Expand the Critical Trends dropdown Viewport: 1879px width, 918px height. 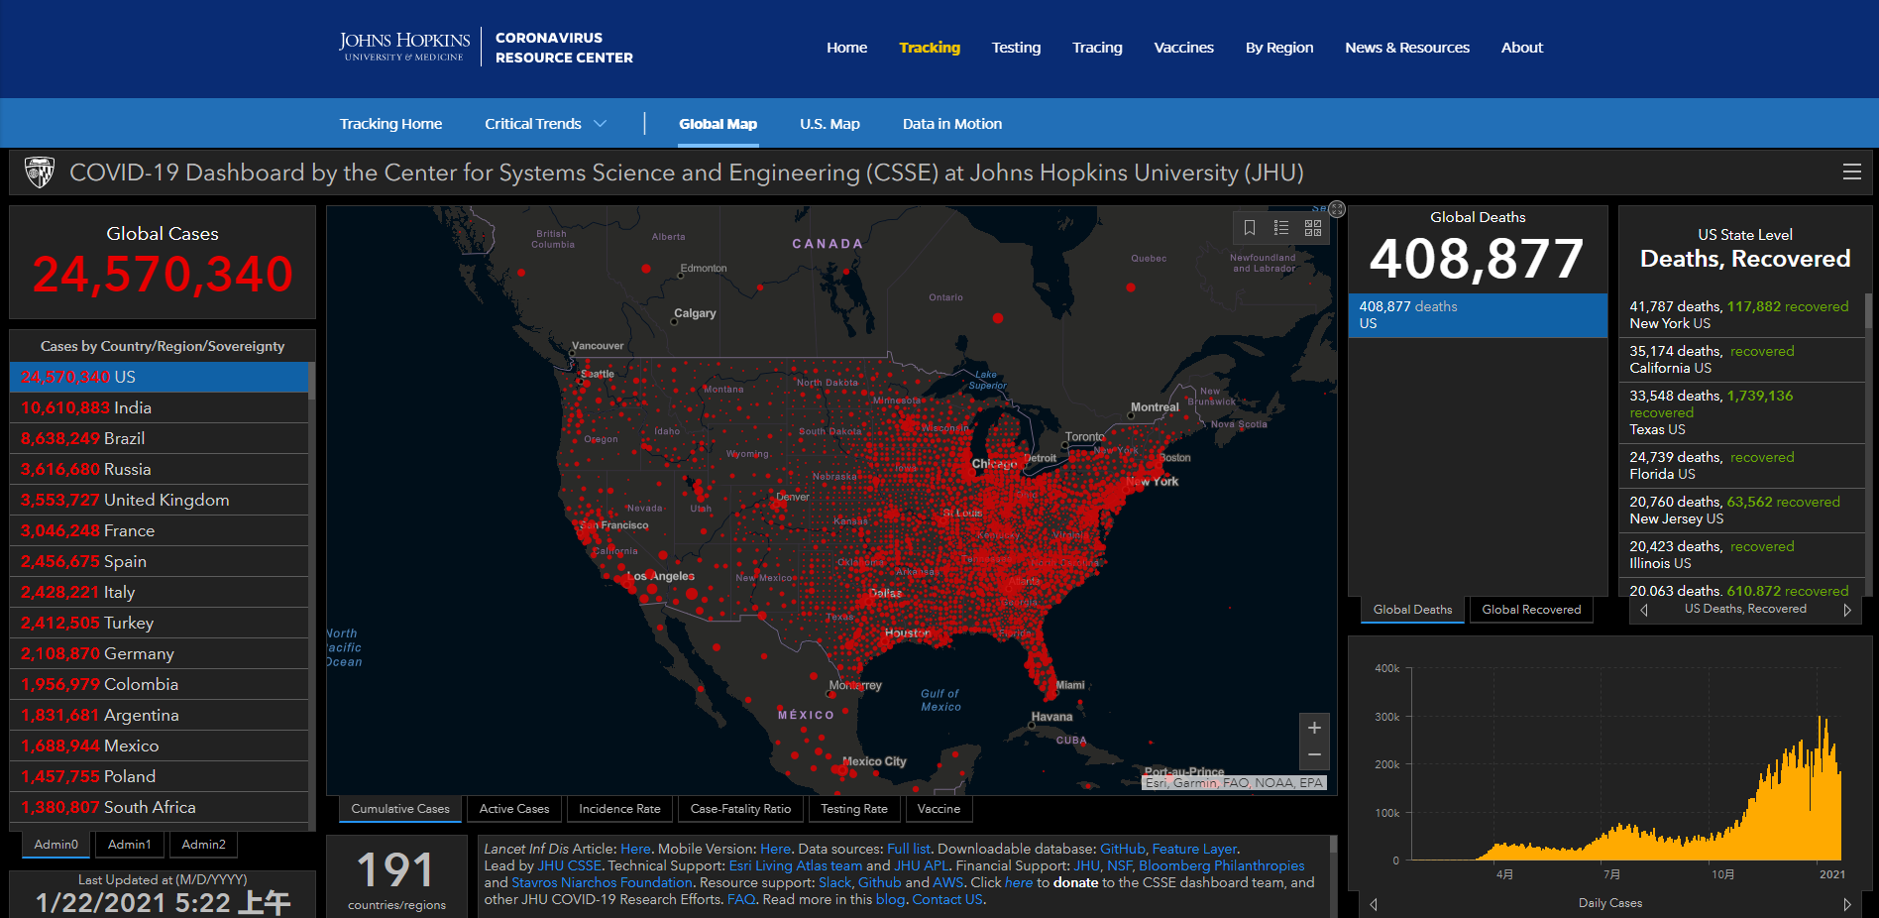(x=545, y=124)
